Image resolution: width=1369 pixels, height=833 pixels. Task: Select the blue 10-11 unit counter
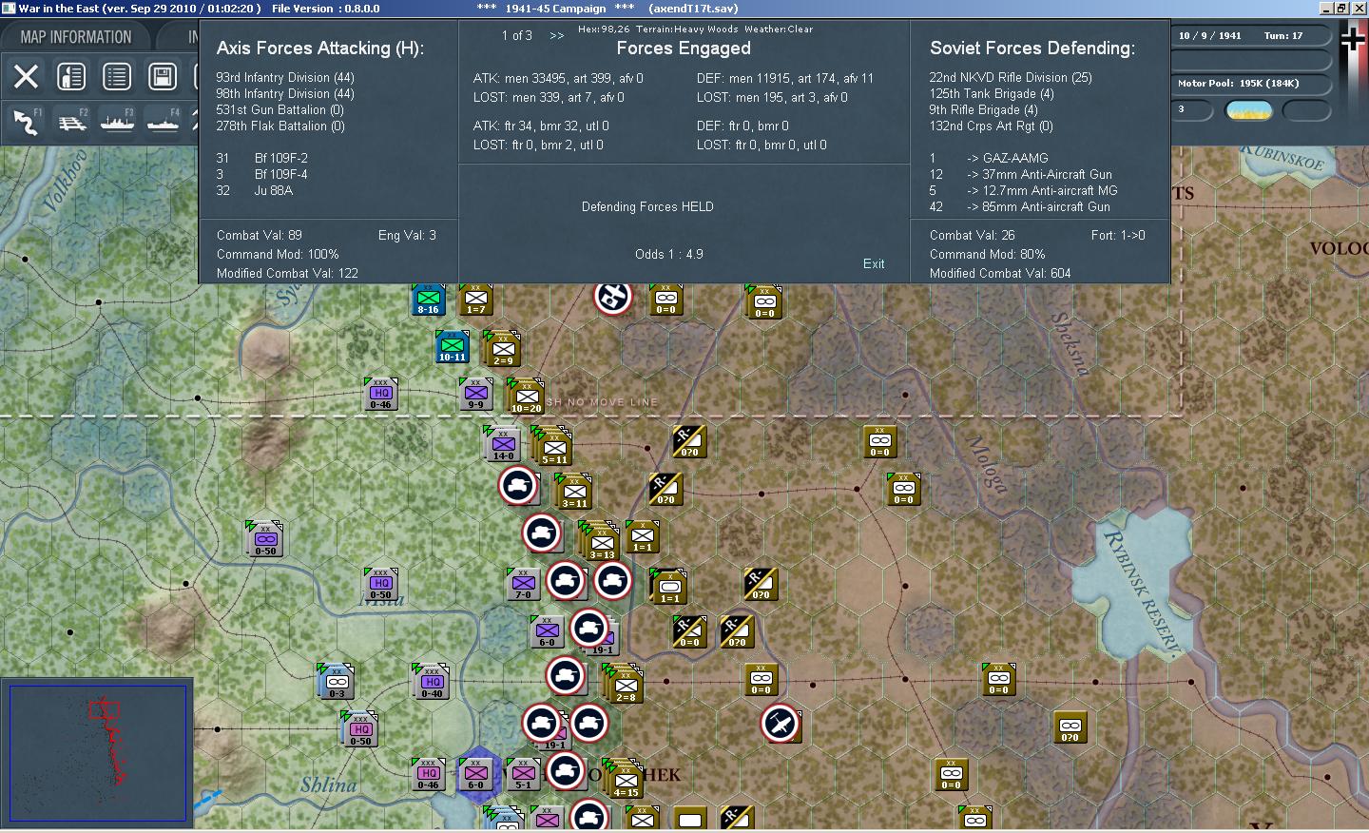click(x=453, y=347)
